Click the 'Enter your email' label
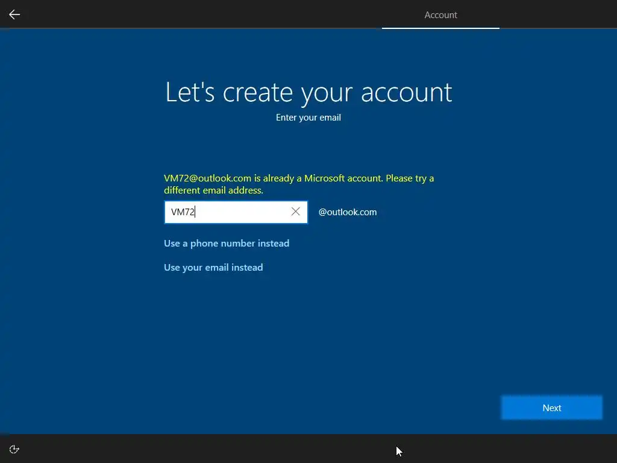This screenshot has width=617, height=463. 308,118
